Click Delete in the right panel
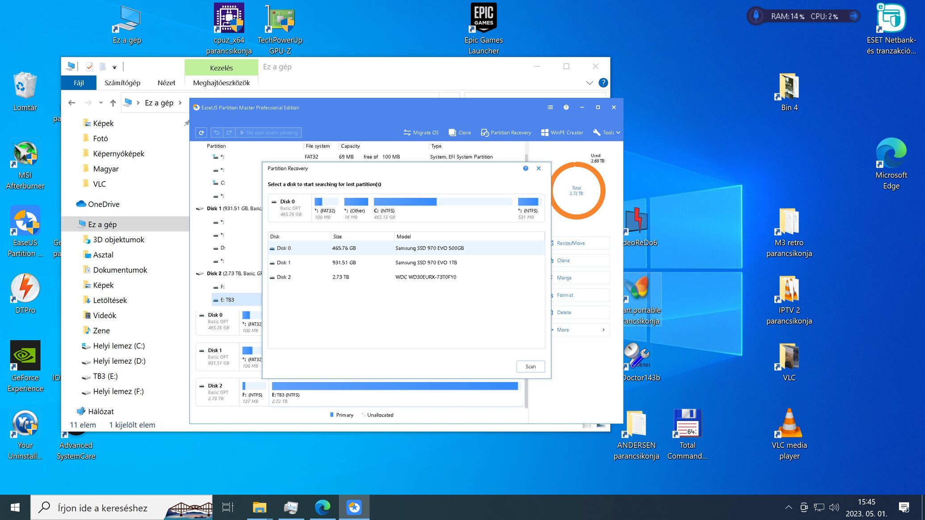Image resolution: width=925 pixels, height=520 pixels. [x=580, y=312]
